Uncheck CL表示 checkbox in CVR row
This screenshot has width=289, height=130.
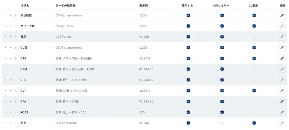(x=254, y=91)
